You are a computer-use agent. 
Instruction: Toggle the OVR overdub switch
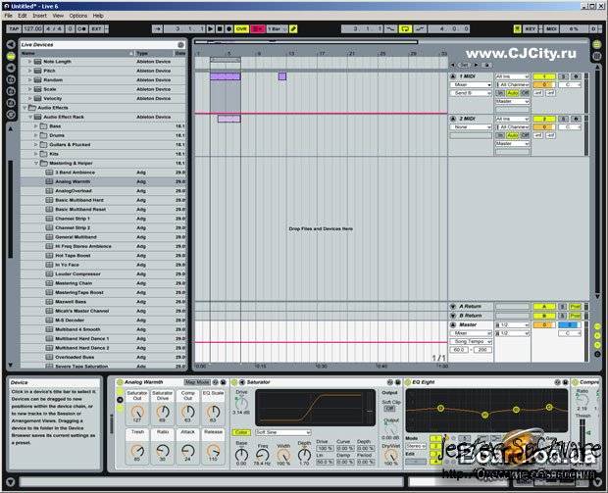(241, 28)
